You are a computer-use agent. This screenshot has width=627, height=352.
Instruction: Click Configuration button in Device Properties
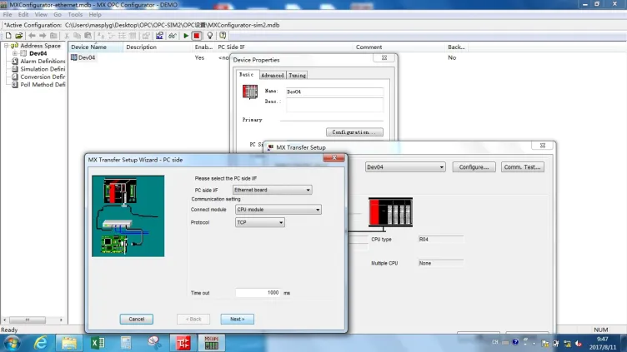354,132
